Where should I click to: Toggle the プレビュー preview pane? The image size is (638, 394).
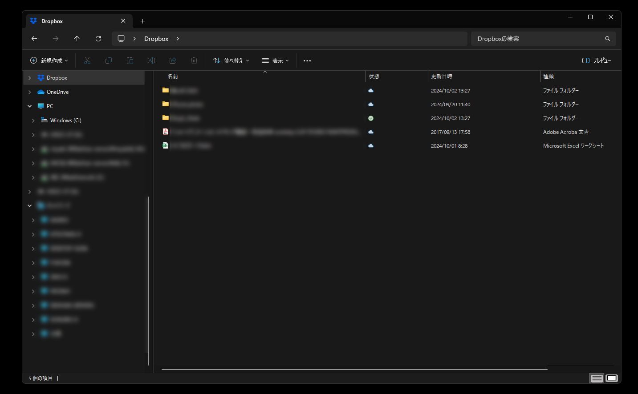(597, 60)
